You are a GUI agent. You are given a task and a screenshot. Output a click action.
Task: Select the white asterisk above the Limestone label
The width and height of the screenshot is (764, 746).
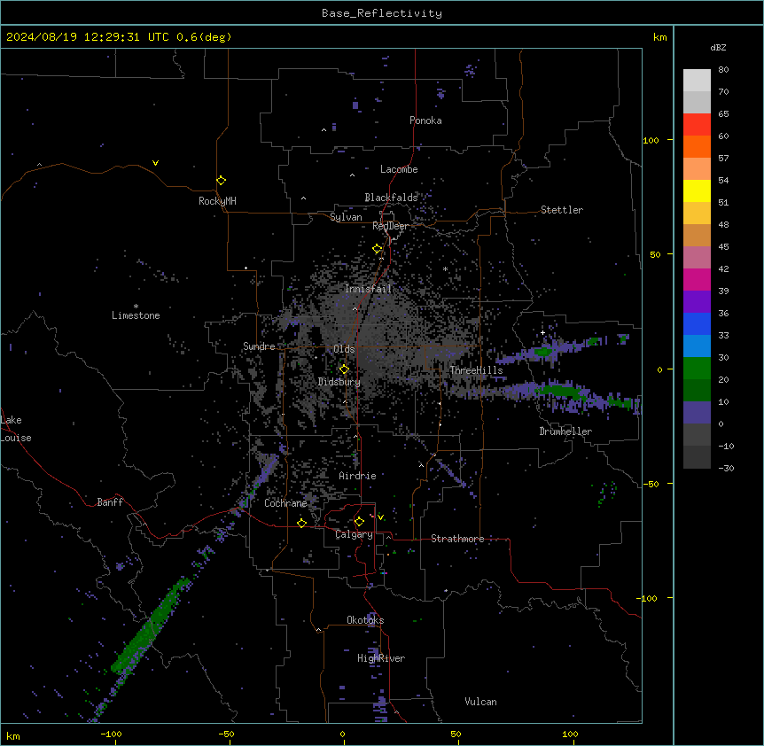click(136, 307)
